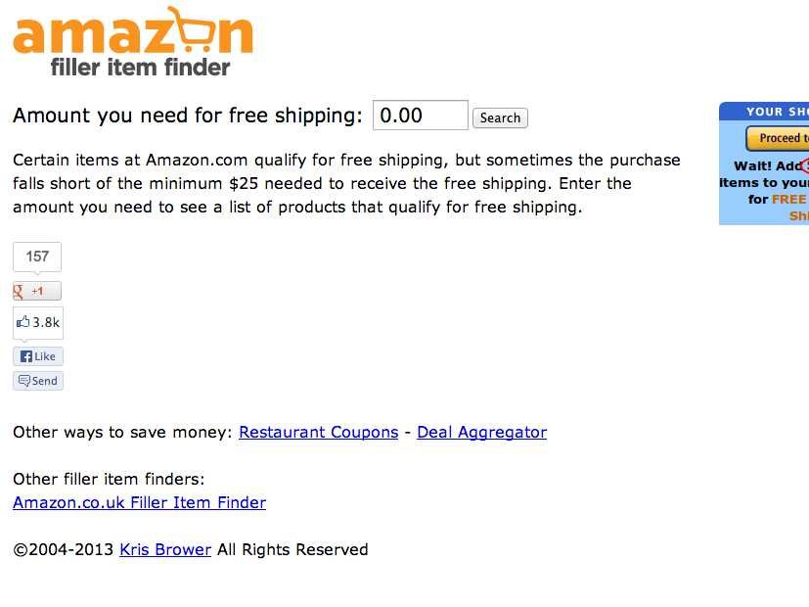Open the Restaurant Coupons link
The height and width of the screenshot is (607, 809).
point(318,432)
